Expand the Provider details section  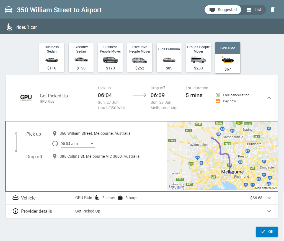269,211
